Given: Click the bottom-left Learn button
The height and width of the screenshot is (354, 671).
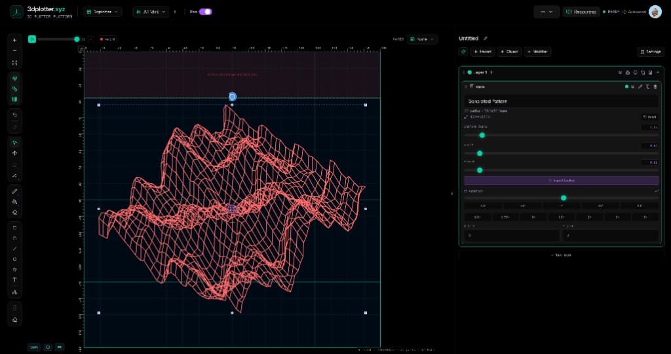Looking at the screenshot, I should pyautogui.click(x=34, y=347).
